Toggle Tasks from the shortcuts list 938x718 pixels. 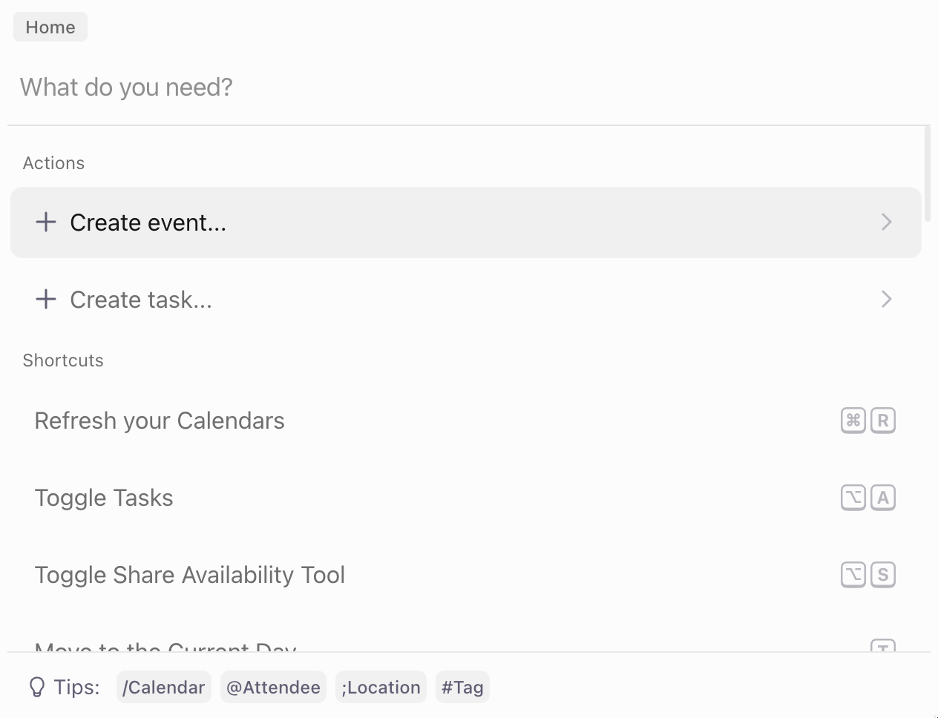click(466, 498)
